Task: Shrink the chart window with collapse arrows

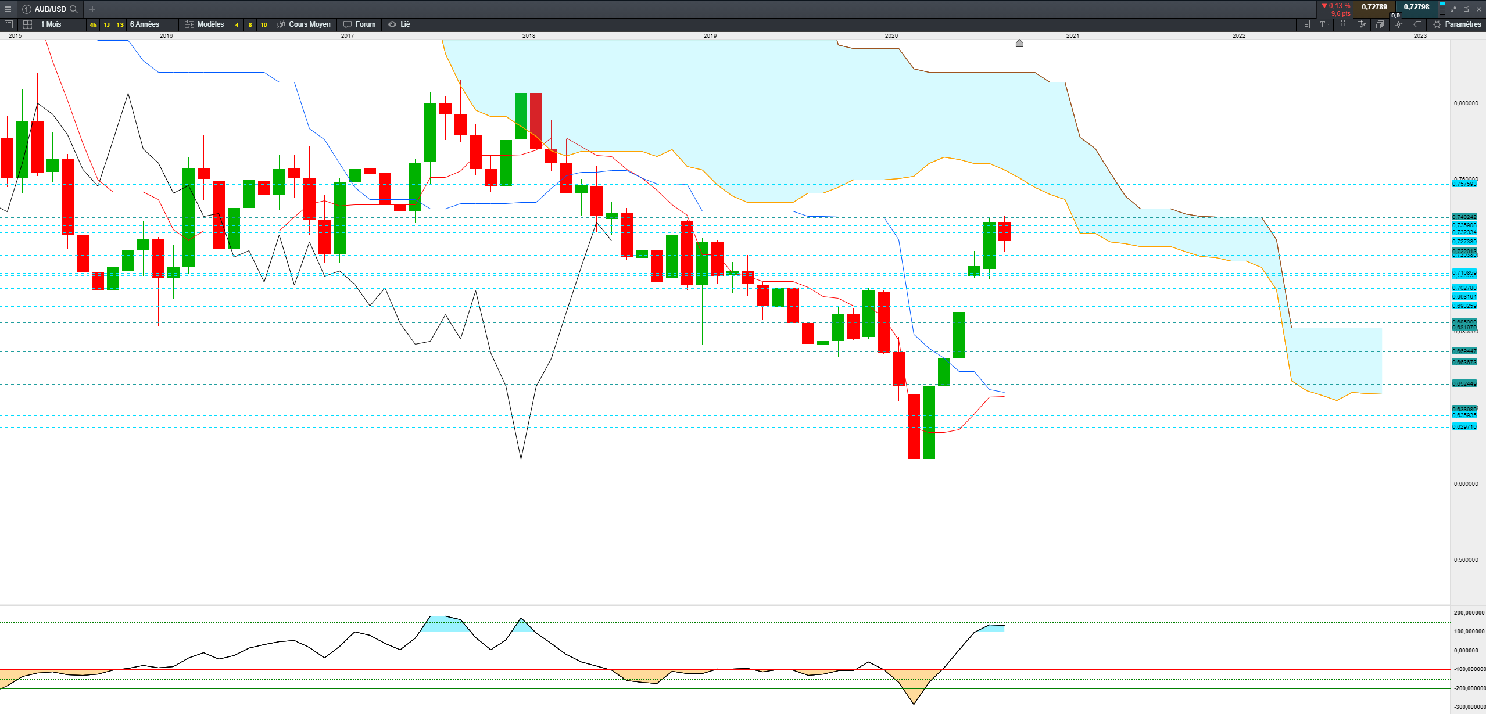Action: 1453,9
